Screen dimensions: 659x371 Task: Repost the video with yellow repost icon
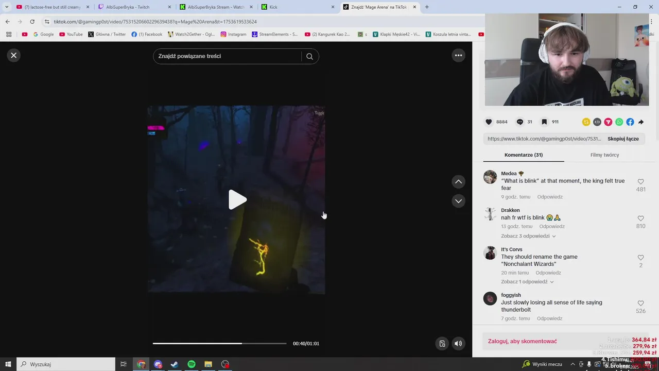pos(586,122)
